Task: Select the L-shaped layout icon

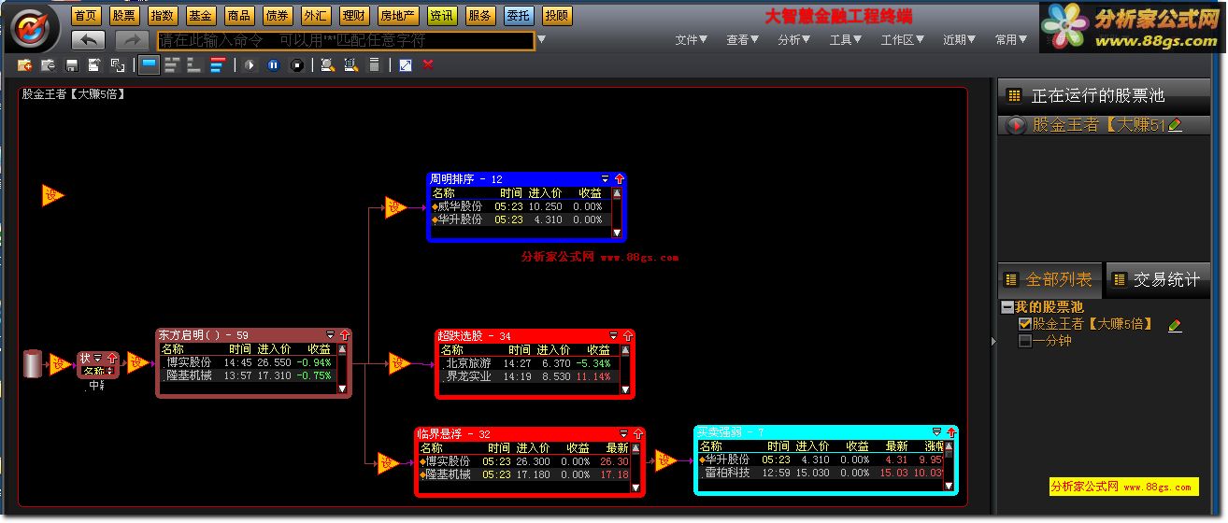Action: [194, 65]
